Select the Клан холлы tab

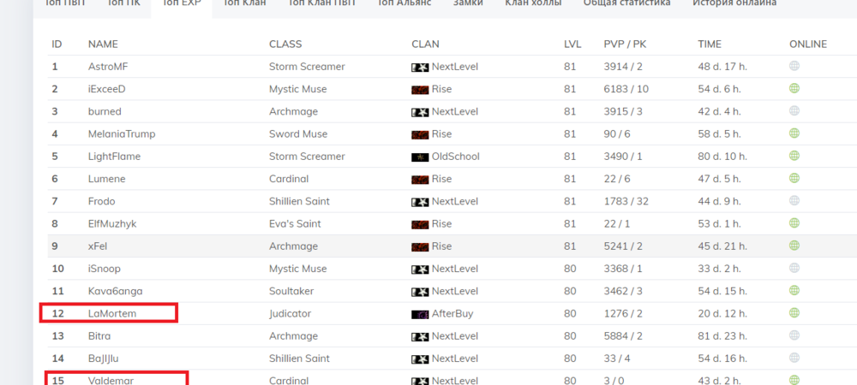[x=533, y=3]
